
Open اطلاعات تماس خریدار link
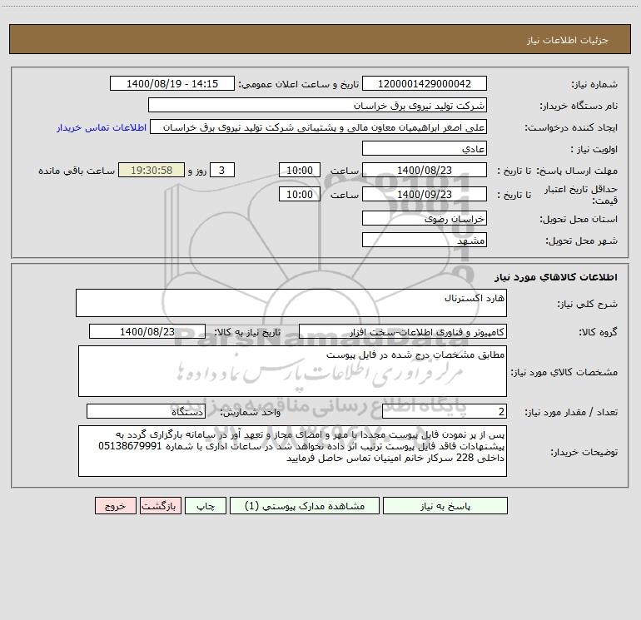coord(102,127)
